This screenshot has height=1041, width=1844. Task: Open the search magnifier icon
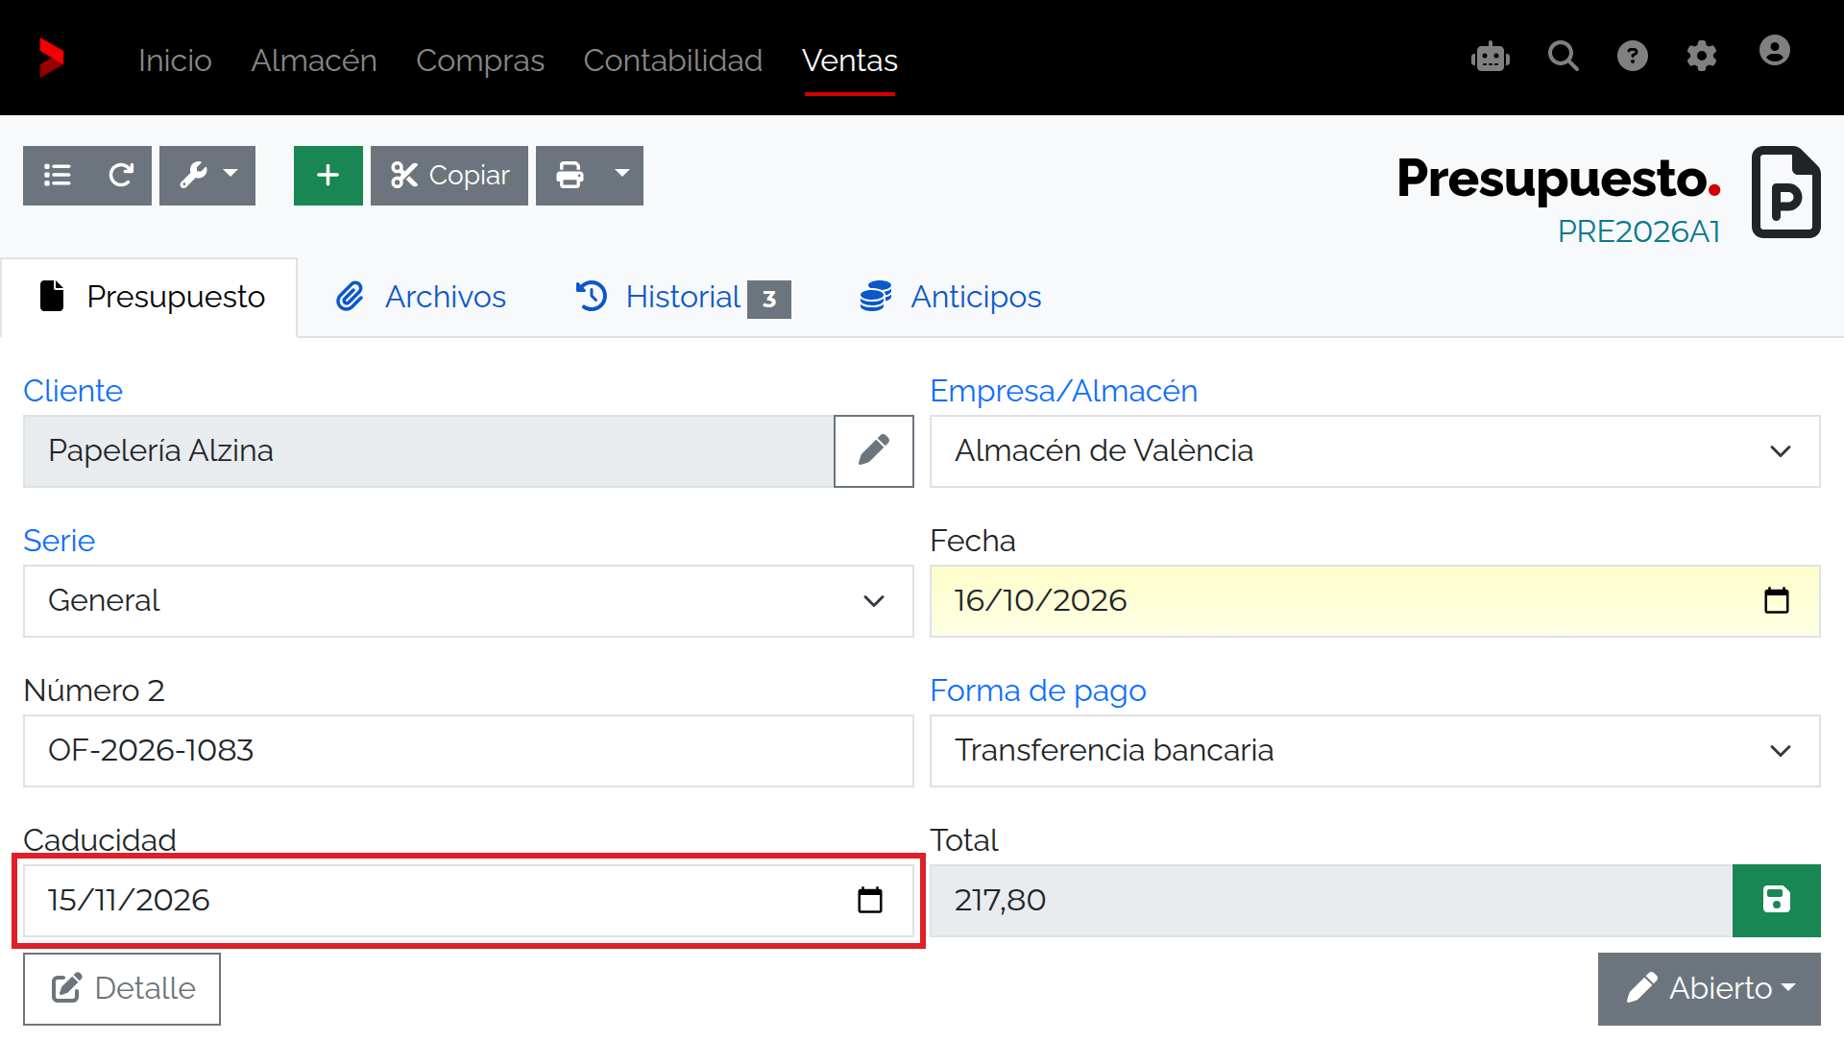[1563, 57]
